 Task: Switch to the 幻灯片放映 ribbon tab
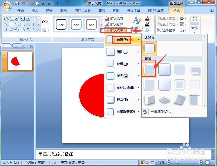tap(82, 11)
